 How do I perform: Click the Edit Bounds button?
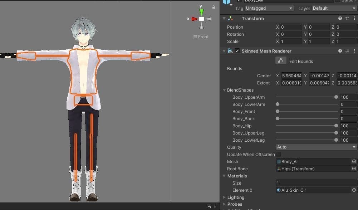coord(281,61)
